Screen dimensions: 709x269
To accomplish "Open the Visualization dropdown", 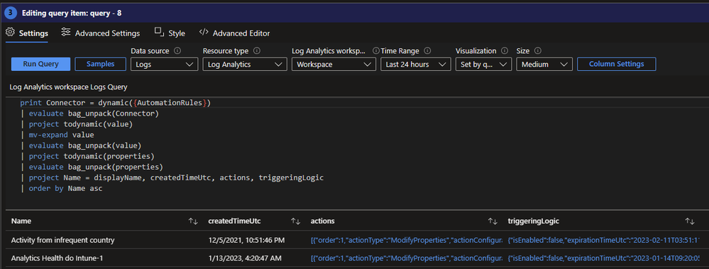I will coord(483,64).
